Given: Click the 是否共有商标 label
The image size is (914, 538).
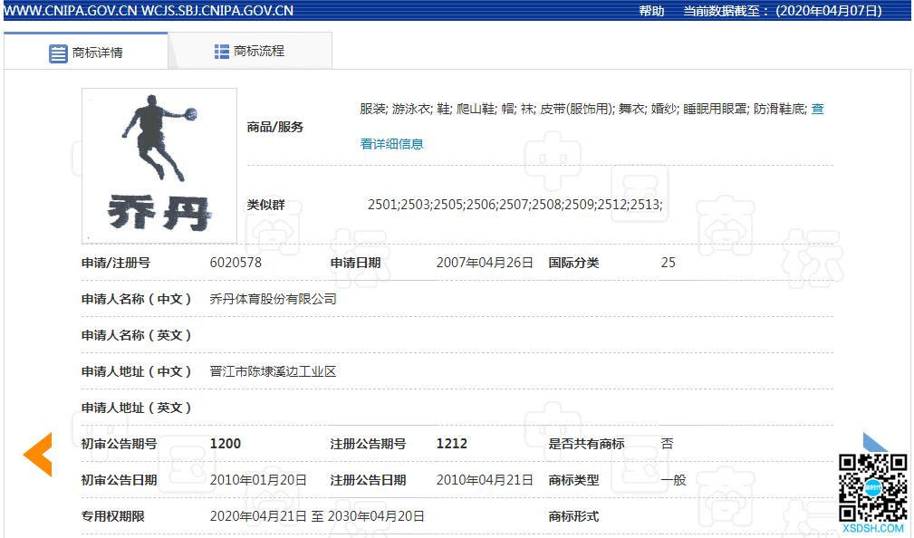Looking at the screenshot, I should 586,444.
